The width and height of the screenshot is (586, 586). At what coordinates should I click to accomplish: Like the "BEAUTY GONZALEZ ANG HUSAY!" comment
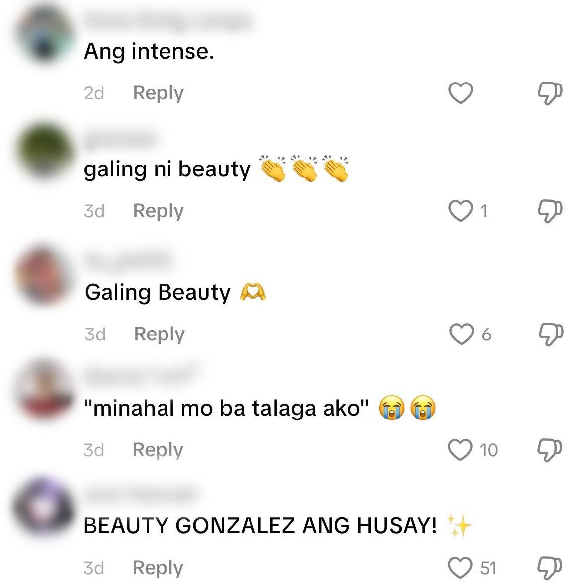[460, 567]
